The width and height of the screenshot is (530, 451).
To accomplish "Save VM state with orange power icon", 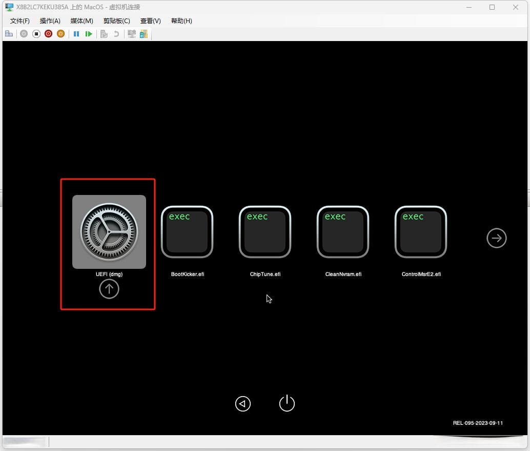I will tap(61, 34).
